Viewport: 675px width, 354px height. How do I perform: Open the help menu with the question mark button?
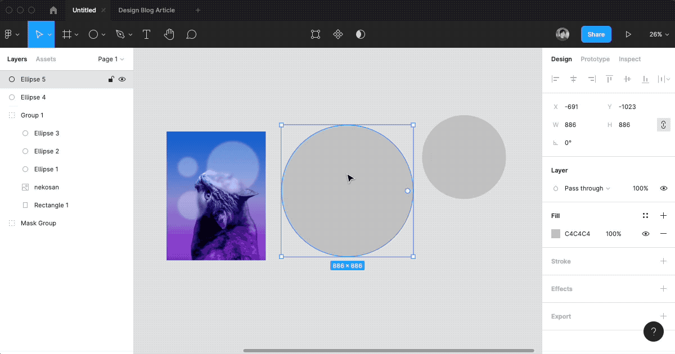pyautogui.click(x=653, y=332)
